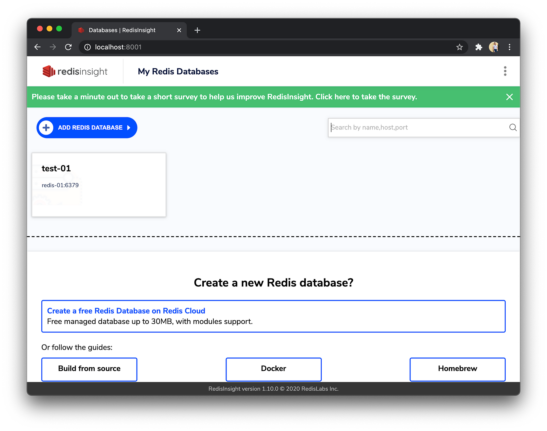Click the redis-01:6379 host text
This screenshot has height=431, width=547.
click(x=60, y=185)
